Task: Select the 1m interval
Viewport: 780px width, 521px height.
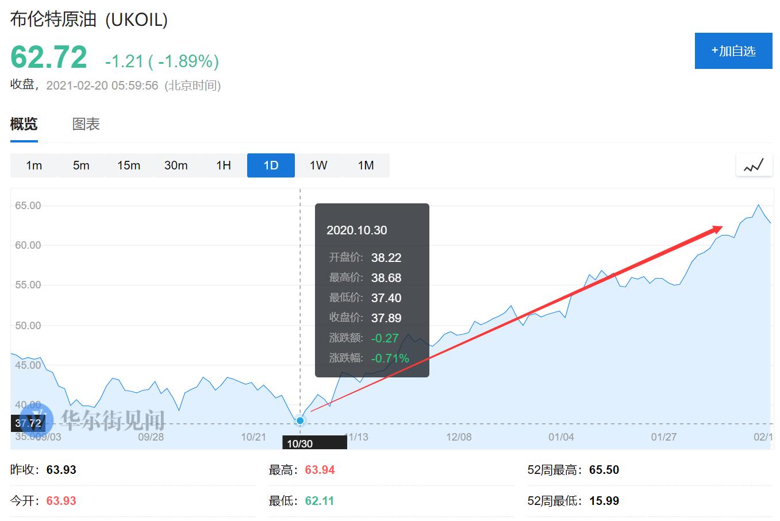Action: pos(34,165)
